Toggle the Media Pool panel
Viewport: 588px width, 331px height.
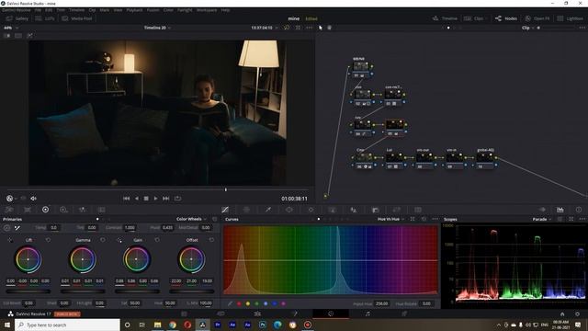(77, 18)
